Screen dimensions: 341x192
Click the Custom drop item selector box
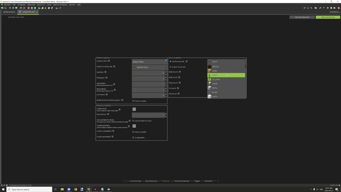pyautogui.click(x=134, y=109)
